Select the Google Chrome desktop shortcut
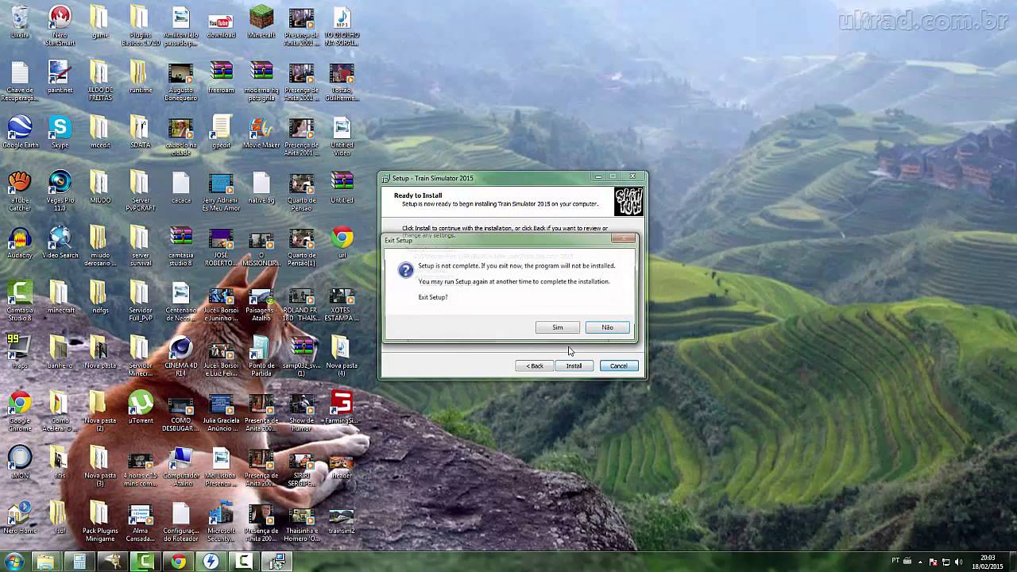Viewport: 1017px width, 572px height. tap(20, 412)
